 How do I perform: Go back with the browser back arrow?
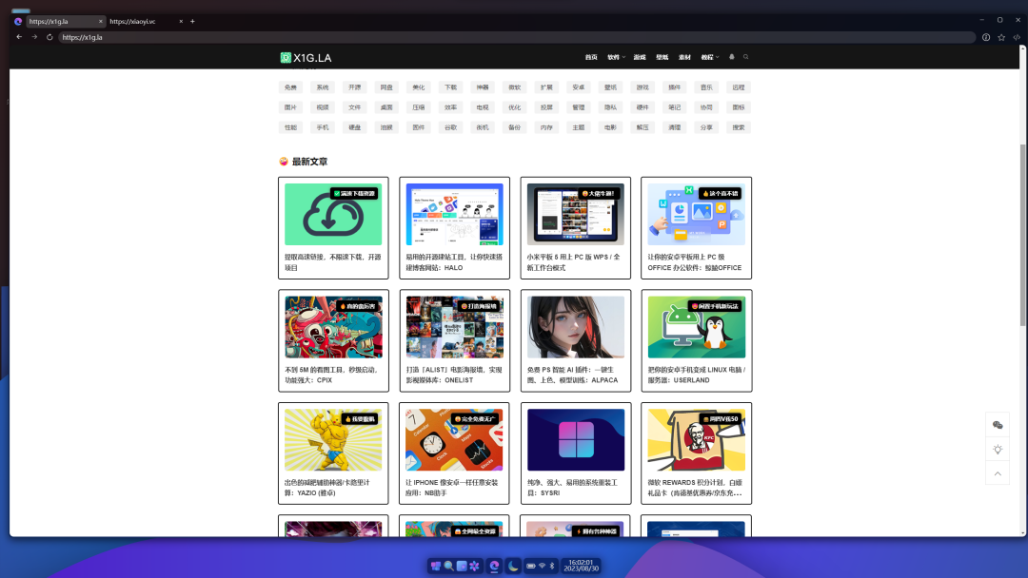coord(19,37)
